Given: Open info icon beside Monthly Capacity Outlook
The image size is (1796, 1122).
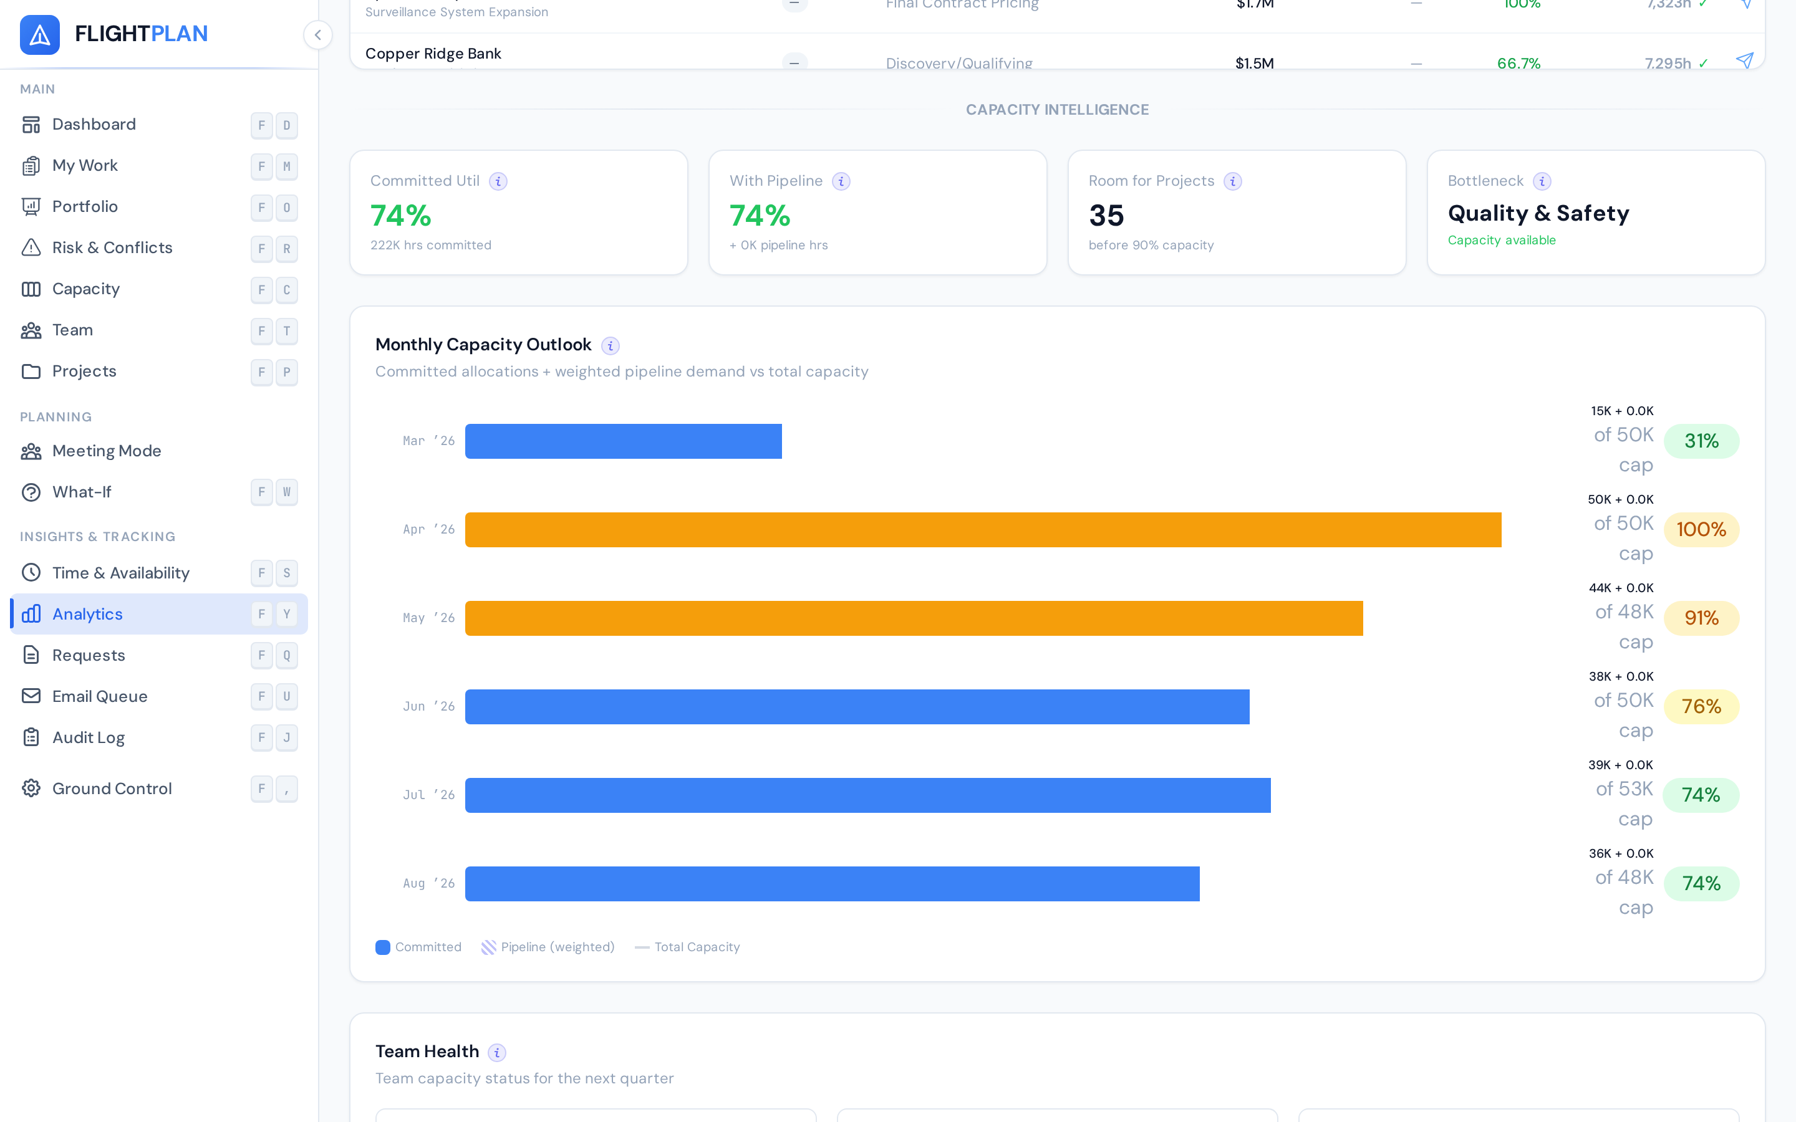Looking at the screenshot, I should (x=610, y=346).
